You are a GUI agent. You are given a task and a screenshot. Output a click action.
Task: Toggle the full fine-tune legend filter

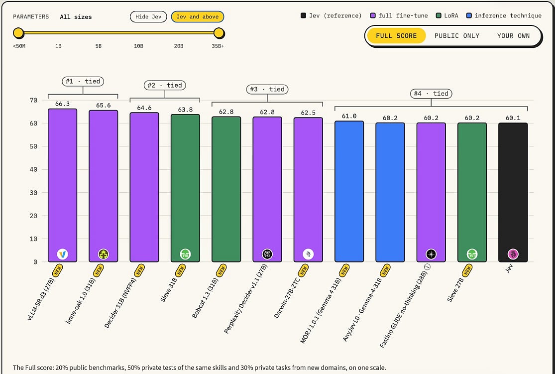[x=399, y=15]
